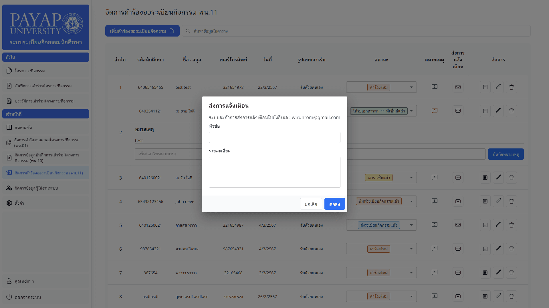Click ยกเลิก cancel button in dialog
Screen dimensions: 549x308
[x=311, y=204]
